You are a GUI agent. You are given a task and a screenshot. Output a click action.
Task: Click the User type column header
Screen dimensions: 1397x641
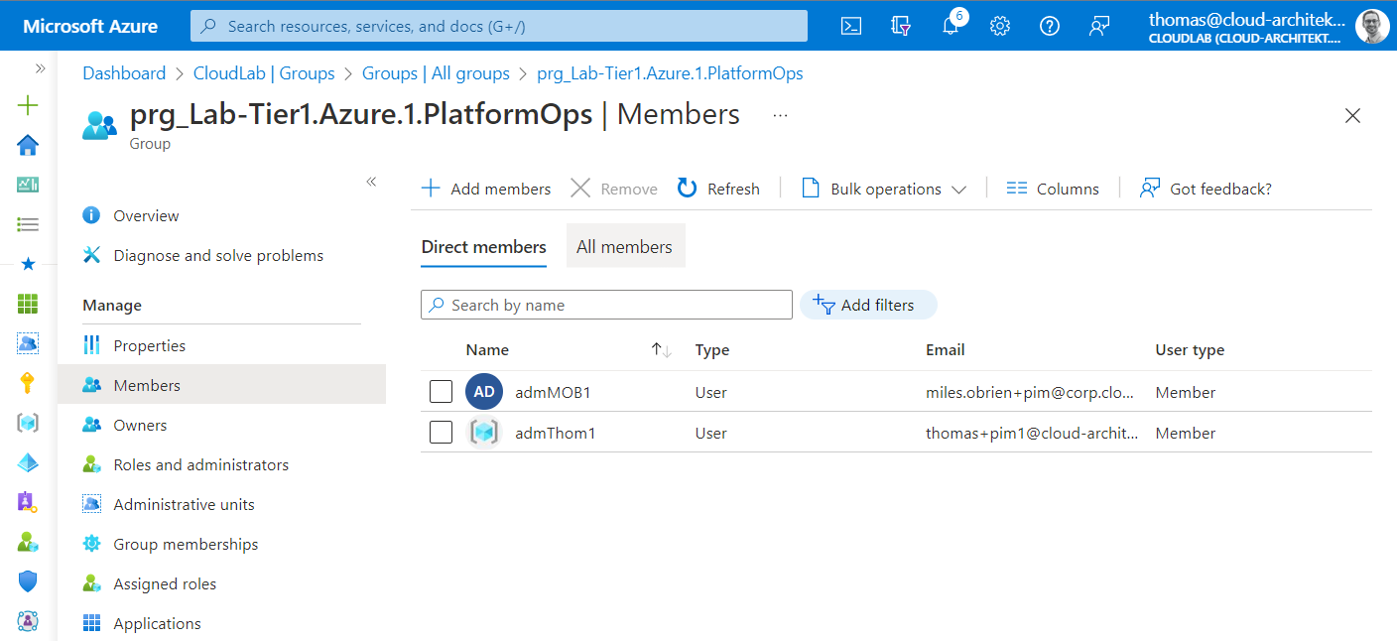1190,349
